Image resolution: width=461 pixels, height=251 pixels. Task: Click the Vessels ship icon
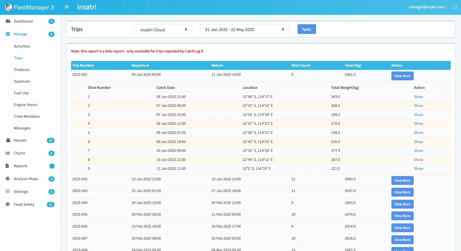[x=8, y=140]
